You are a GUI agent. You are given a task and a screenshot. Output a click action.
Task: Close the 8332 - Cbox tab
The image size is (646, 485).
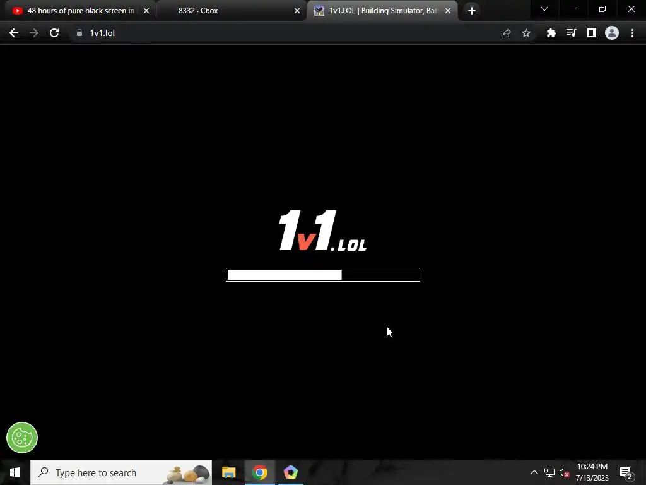[x=297, y=11]
